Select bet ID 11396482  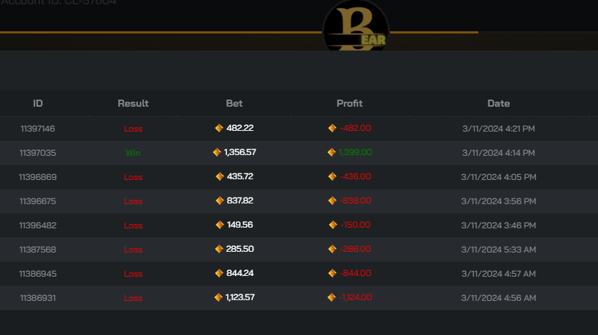[38, 225]
